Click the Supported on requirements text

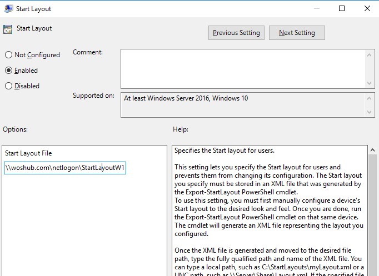click(186, 98)
